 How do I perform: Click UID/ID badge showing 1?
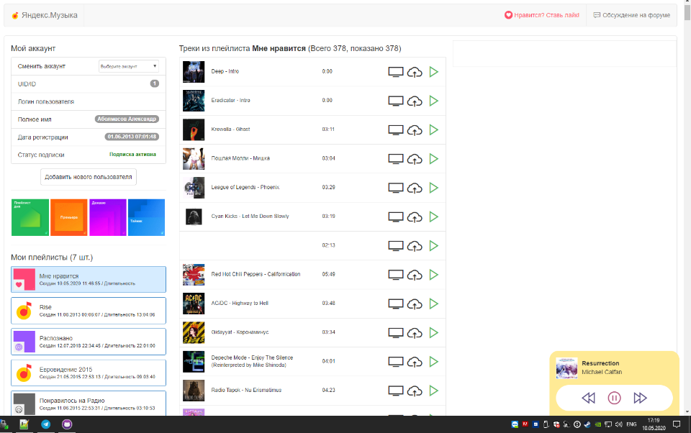tap(154, 83)
